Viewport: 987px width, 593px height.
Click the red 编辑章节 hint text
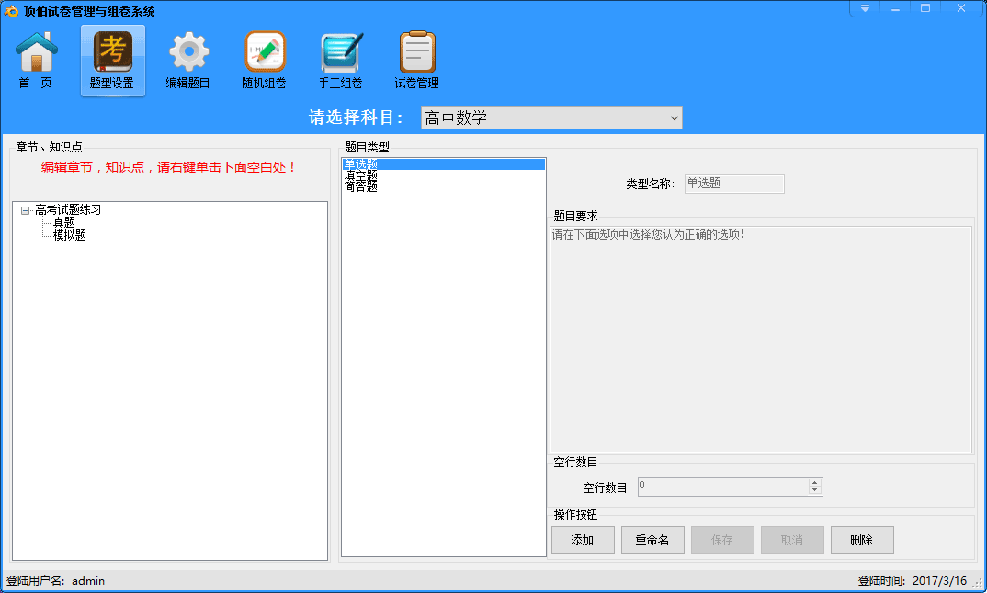pos(169,167)
